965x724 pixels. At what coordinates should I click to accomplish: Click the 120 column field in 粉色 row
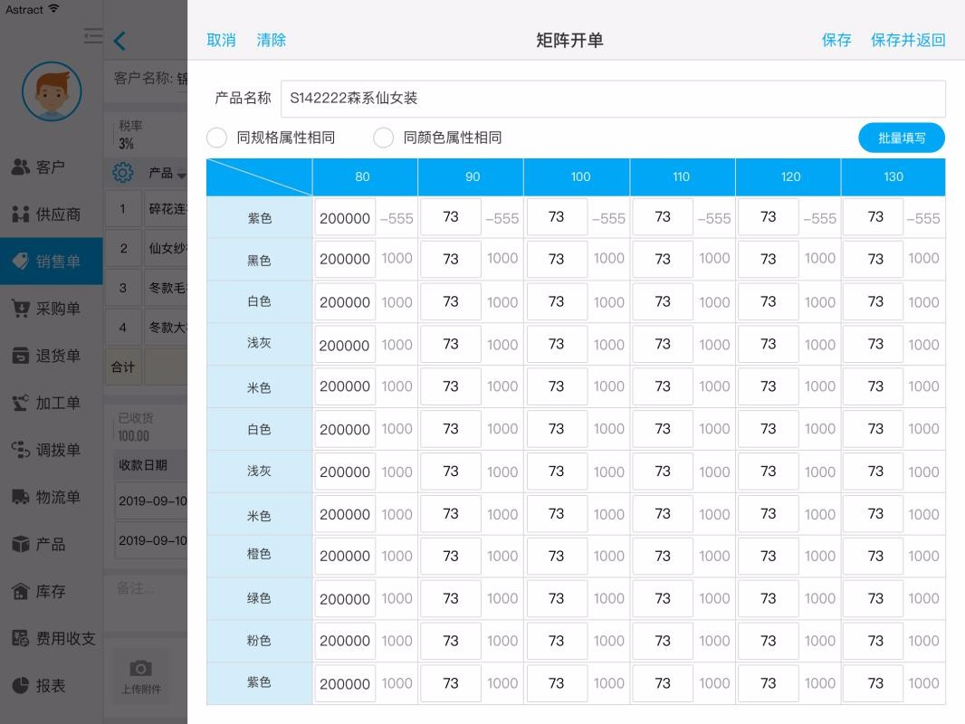tap(768, 641)
